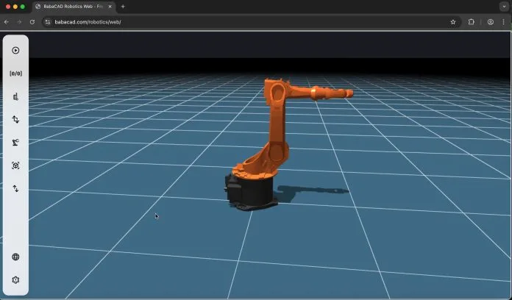Expand the tab search dropdown arrow
This screenshot has width=512, height=300.
tap(504, 7)
